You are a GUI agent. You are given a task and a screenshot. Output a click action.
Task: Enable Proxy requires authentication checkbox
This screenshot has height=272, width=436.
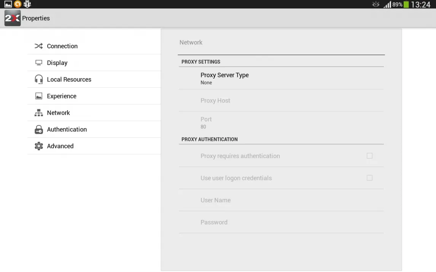[369, 156]
